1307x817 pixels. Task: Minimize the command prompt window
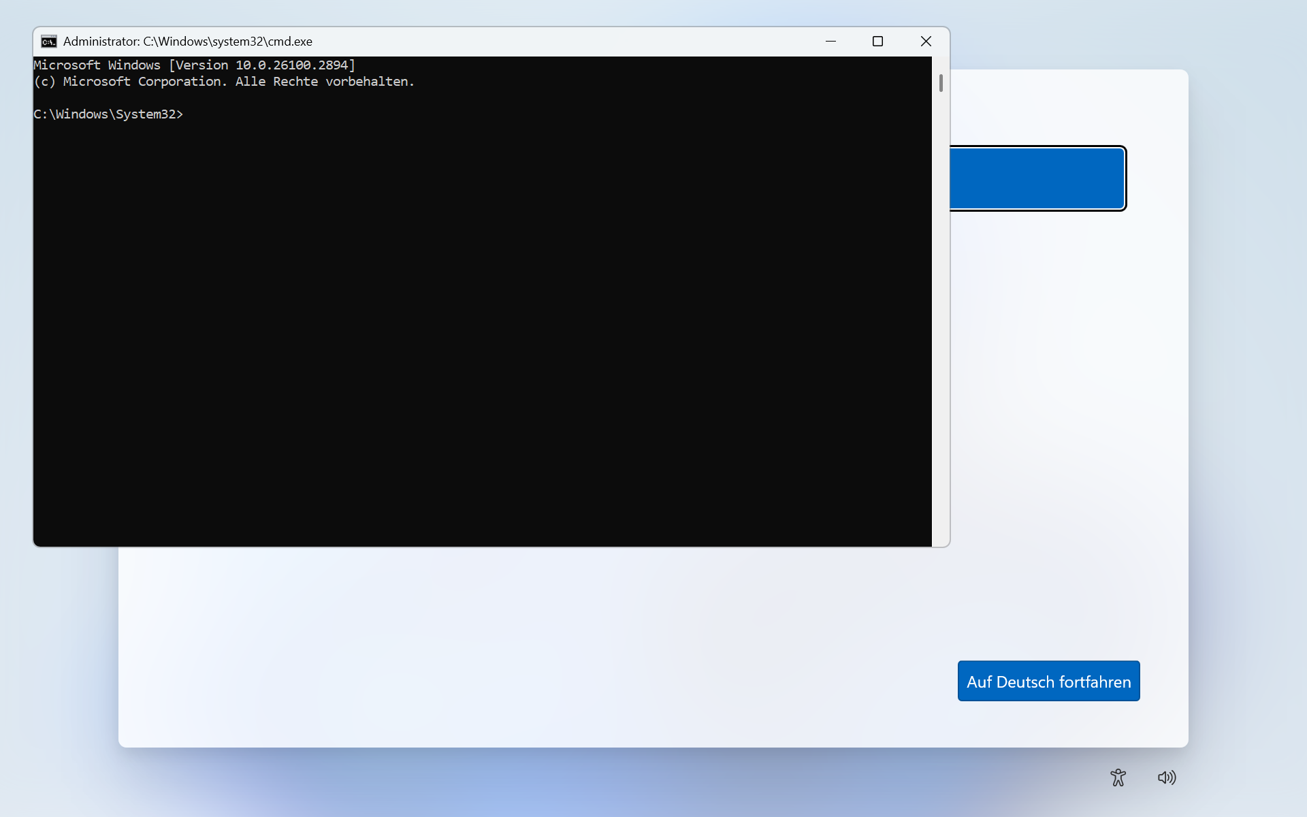tap(830, 42)
